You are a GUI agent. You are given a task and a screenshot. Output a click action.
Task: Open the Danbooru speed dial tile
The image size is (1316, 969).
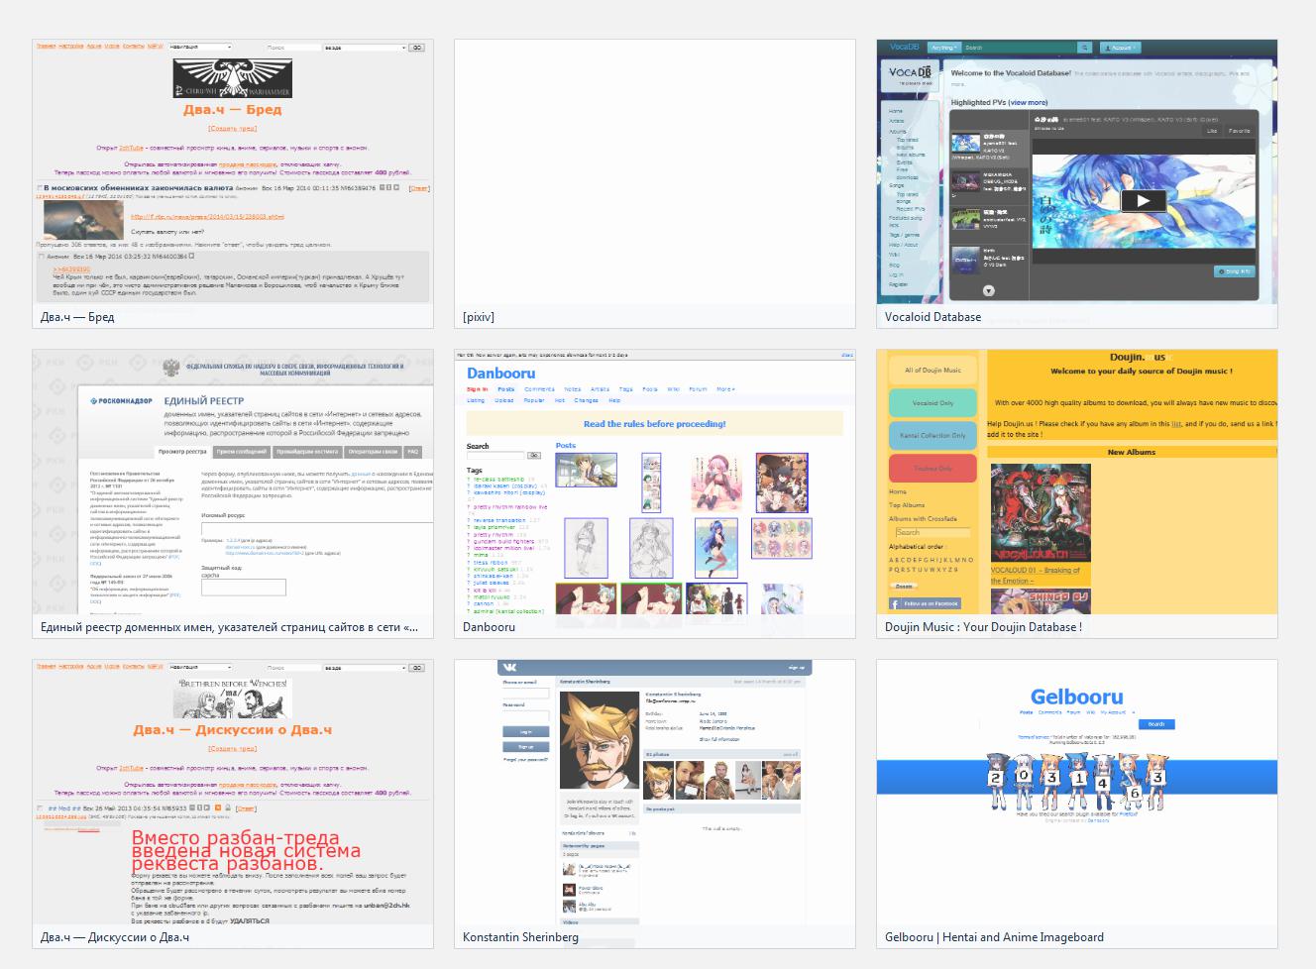point(655,493)
